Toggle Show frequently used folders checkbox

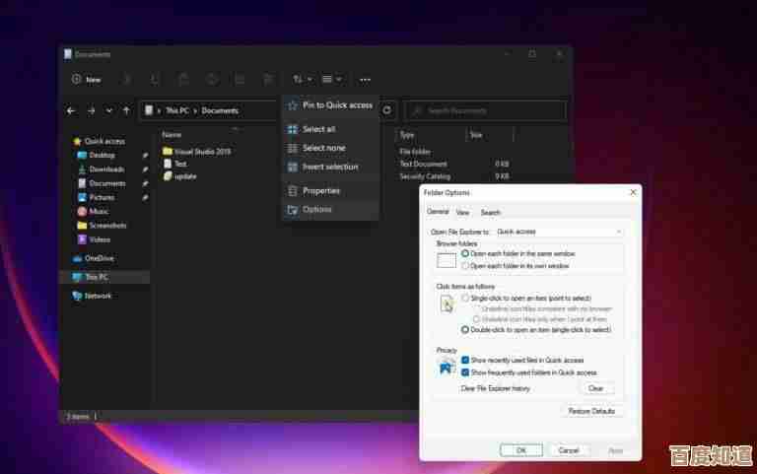point(465,372)
